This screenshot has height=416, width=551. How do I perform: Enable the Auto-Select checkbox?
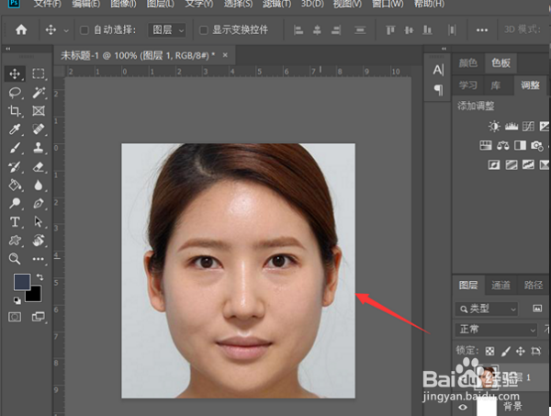84,30
